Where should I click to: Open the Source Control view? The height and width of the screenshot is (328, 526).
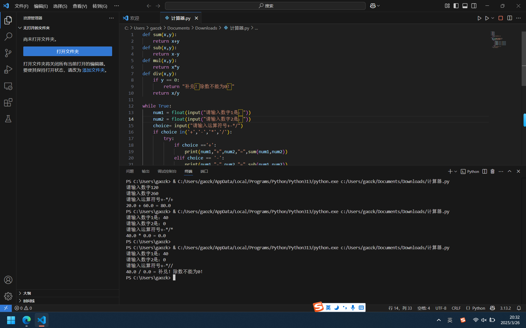pos(8,53)
